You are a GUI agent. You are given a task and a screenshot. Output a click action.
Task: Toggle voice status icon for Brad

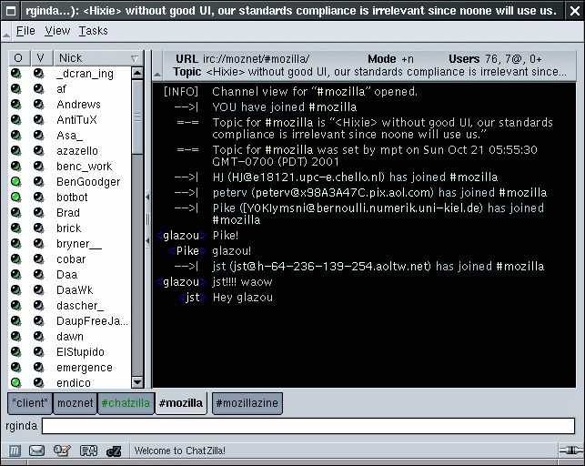pyautogui.click(x=39, y=212)
